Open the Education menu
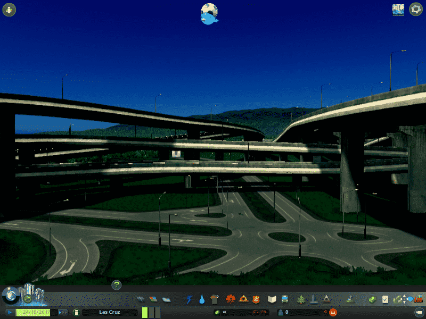The width and height of the screenshot is (426, 319). (x=272, y=300)
